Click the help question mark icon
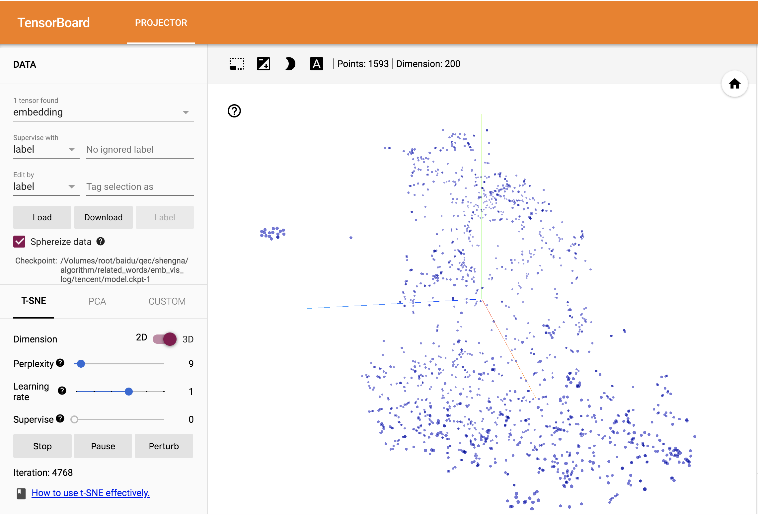758x515 pixels. [234, 111]
